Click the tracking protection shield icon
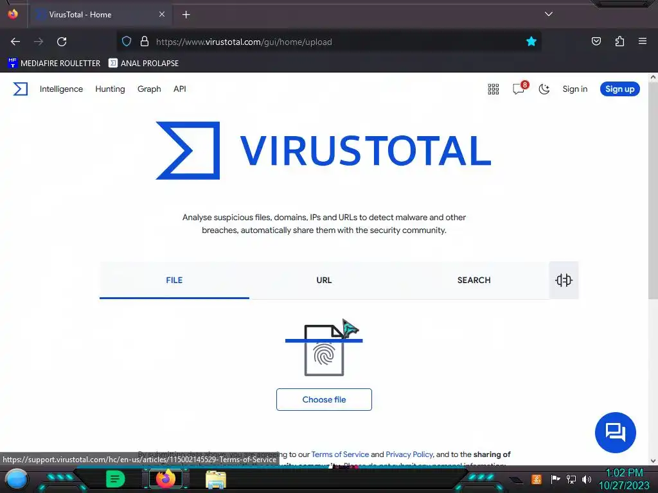The image size is (658, 493). pyautogui.click(x=127, y=42)
